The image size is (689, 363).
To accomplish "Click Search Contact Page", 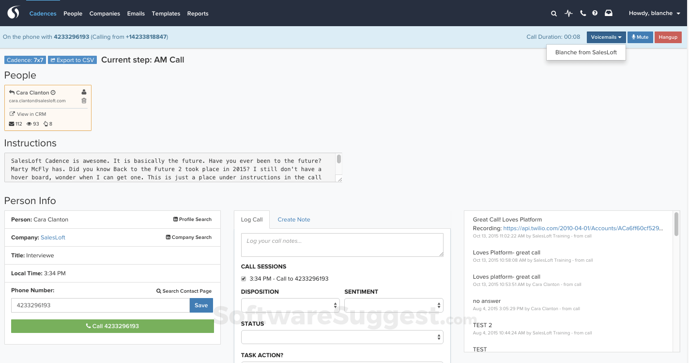I will (184, 291).
